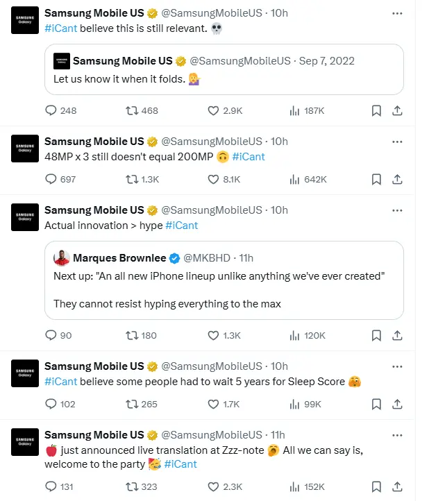Like the 48MP x 3 tweet

tap(214, 179)
